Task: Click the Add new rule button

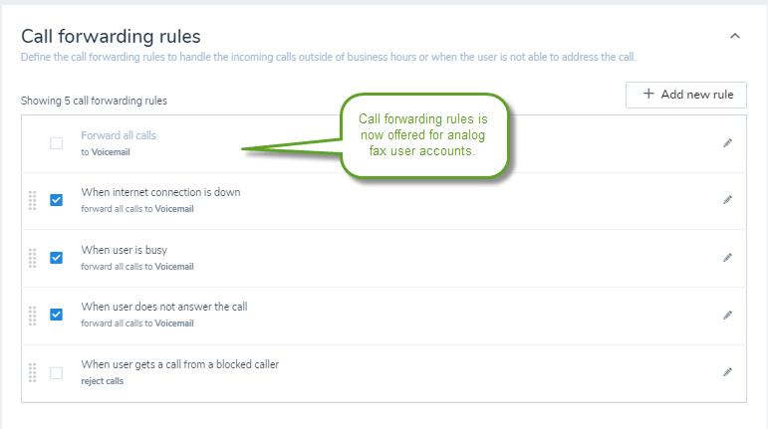Action: point(685,95)
